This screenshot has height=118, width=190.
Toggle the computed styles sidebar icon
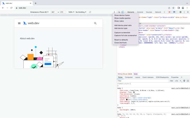[188, 81]
